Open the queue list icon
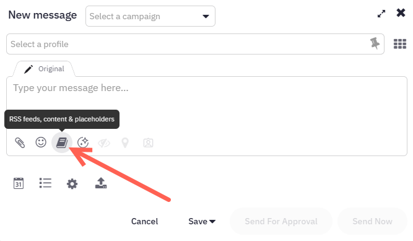This screenshot has width=413, height=241. pyautogui.click(x=45, y=183)
